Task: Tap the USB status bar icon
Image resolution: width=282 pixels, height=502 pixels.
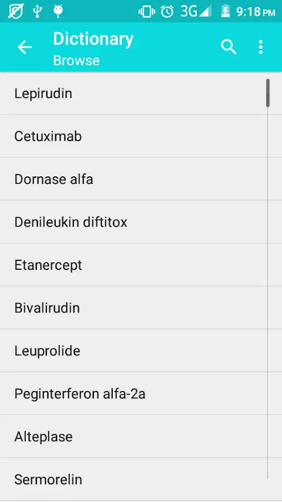Action: pos(38,11)
